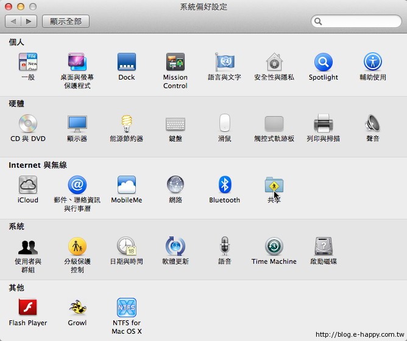407x341 pixels.
Task: Click the magnifier icon in search field
Action: pyautogui.click(x=318, y=21)
